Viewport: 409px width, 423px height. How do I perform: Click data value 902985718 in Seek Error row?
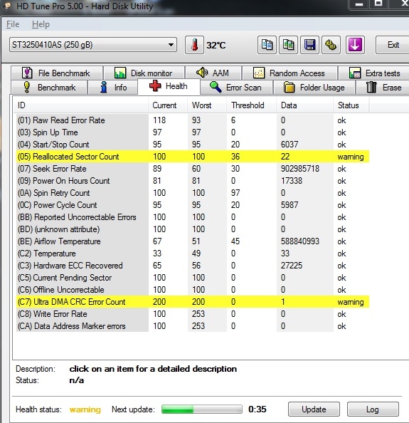click(300, 169)
